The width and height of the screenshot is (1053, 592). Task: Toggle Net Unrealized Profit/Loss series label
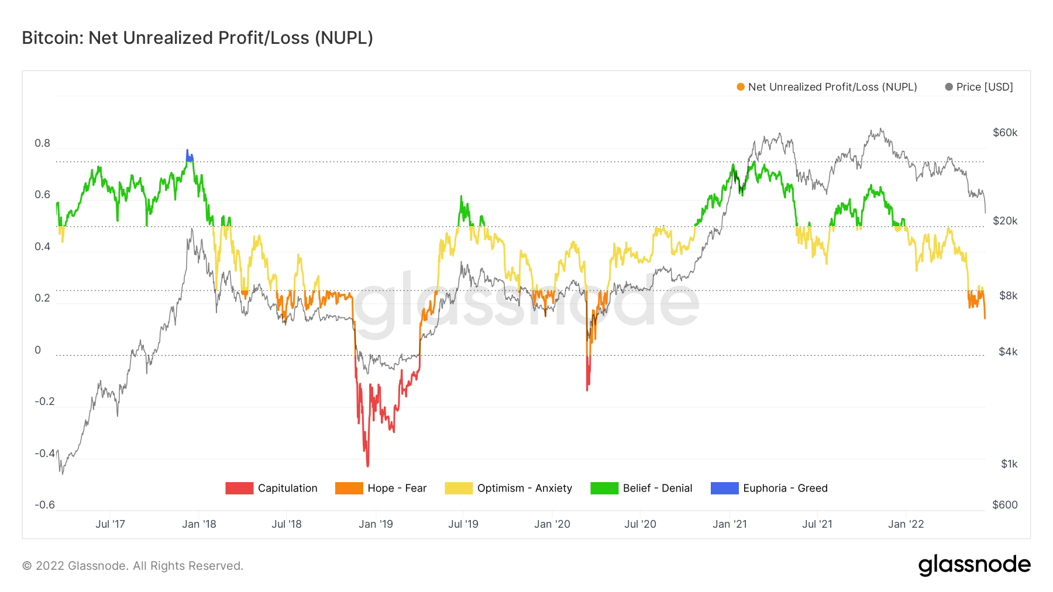click(x=832, y=87)
